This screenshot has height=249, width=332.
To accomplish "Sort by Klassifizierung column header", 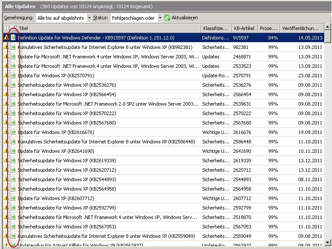I will (x=216, y=28).
